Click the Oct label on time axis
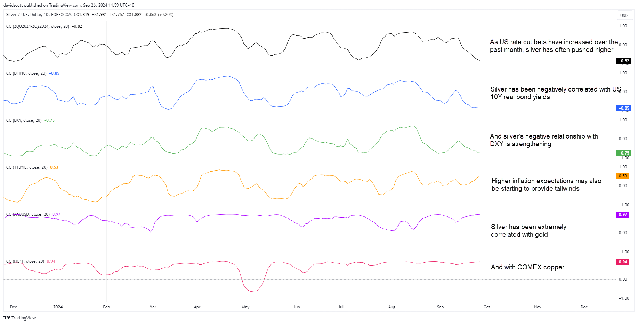 [487, 307]
